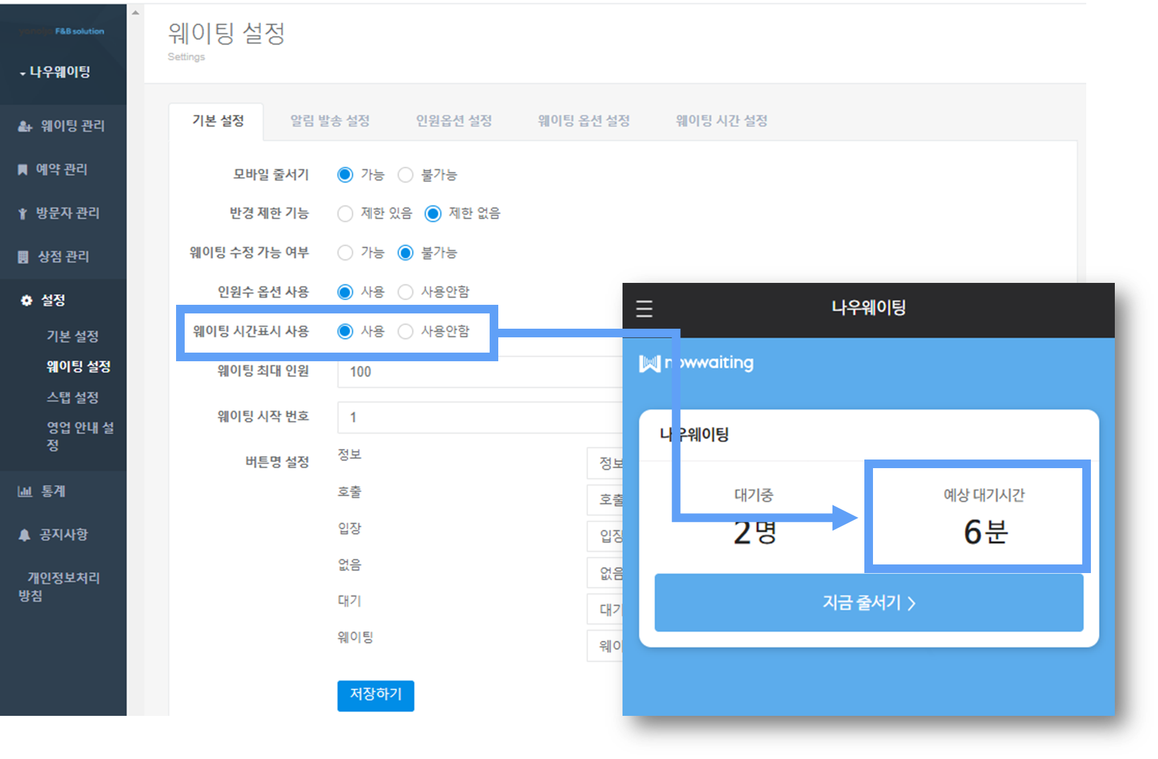
Task: Switch to 인원옵션 설정 tab
Action: [x=454, y=121]
